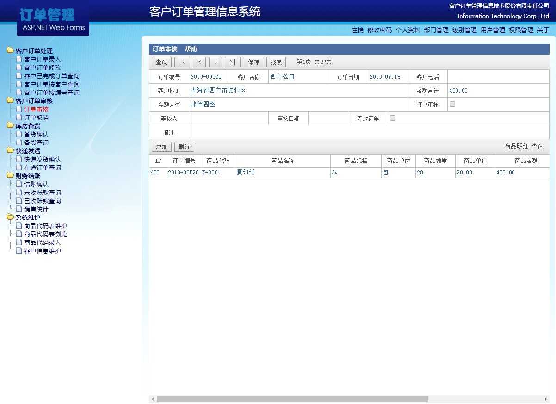The width and height of the screenshot is (556, 404).
Task: Check the 订单审核 approval checkbox
Action: [x=452, y=104]
